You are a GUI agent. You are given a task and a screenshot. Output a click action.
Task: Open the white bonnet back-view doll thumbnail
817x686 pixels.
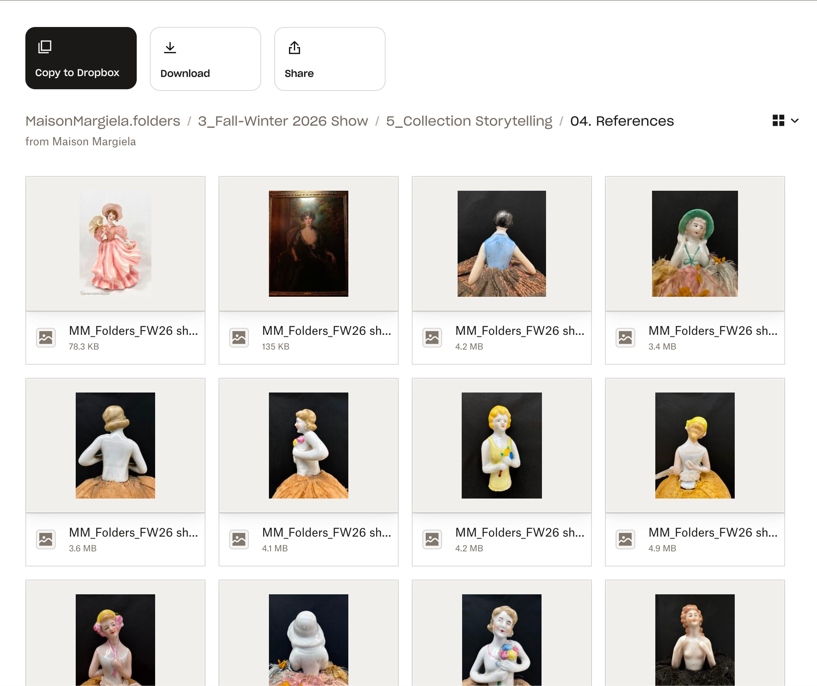(309, 640)
